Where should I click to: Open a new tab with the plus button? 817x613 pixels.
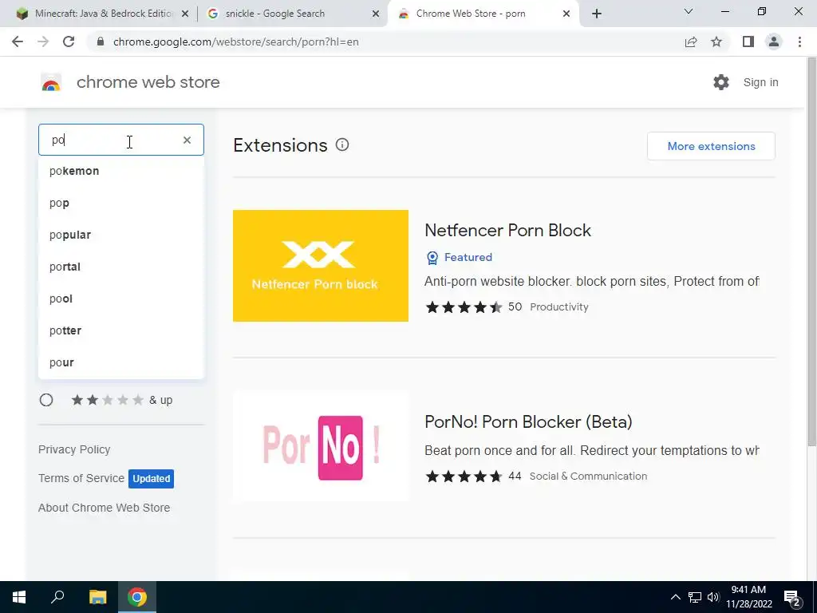[597, 14]
